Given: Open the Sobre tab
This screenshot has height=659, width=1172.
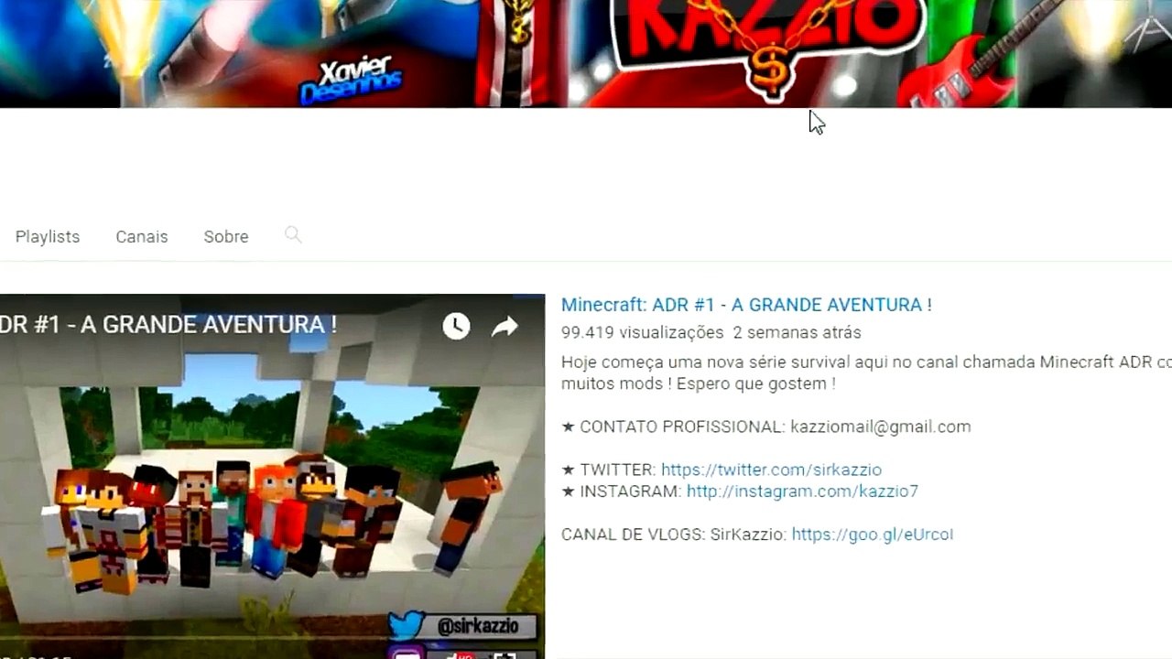Looking at the screenshot, I should (x=226, y=236).
